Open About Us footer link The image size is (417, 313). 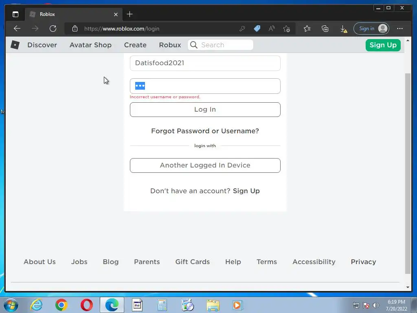(x=40, y=262)
